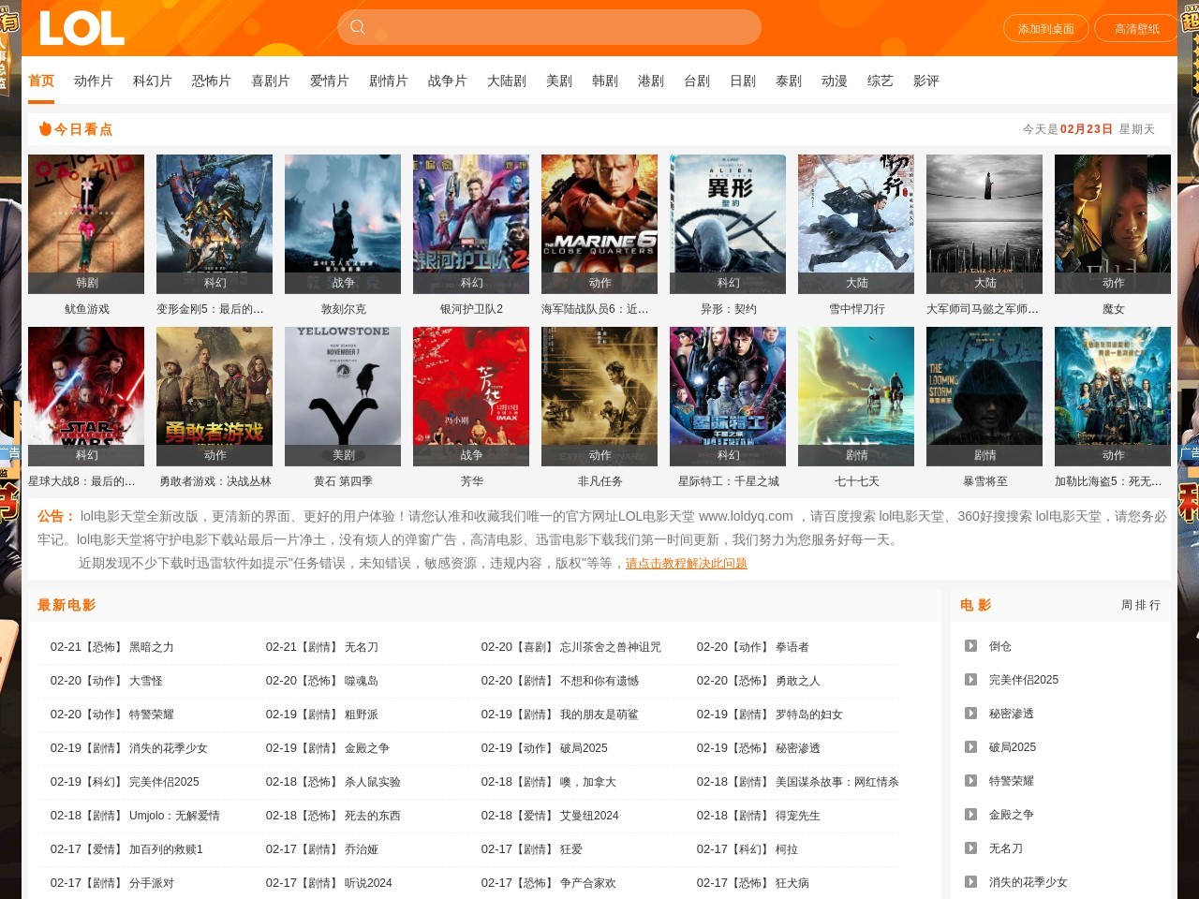This screenshot has width=1199, height=899.
Task: Click the arrow icon beside 特警荣耀 in ranking
Action: tap(970, 780)
